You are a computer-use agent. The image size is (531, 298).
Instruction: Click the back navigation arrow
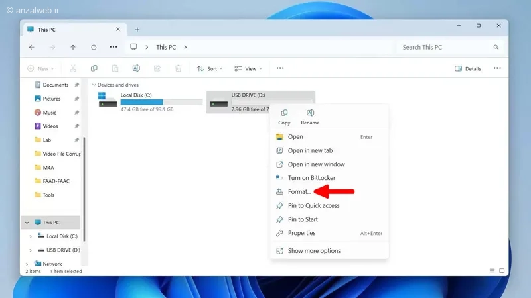[x=32, y=47]
